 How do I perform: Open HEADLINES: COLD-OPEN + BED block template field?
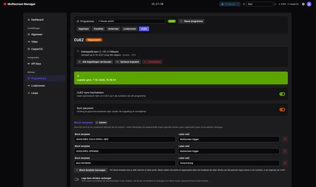[125, 139]
